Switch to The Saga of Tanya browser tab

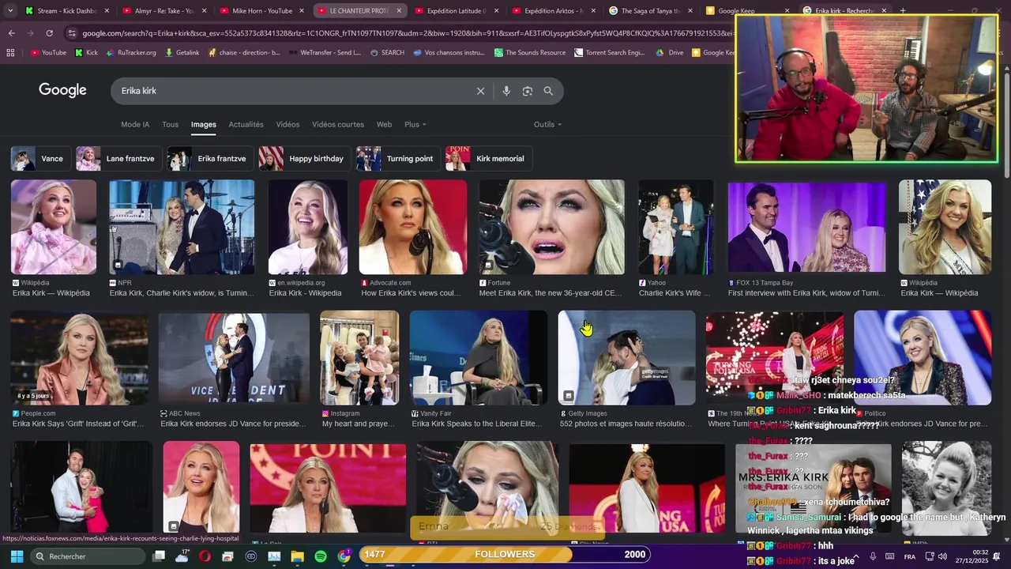649,11
